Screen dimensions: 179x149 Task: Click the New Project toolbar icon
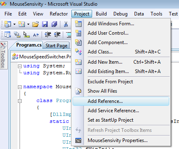coord(8,24)
